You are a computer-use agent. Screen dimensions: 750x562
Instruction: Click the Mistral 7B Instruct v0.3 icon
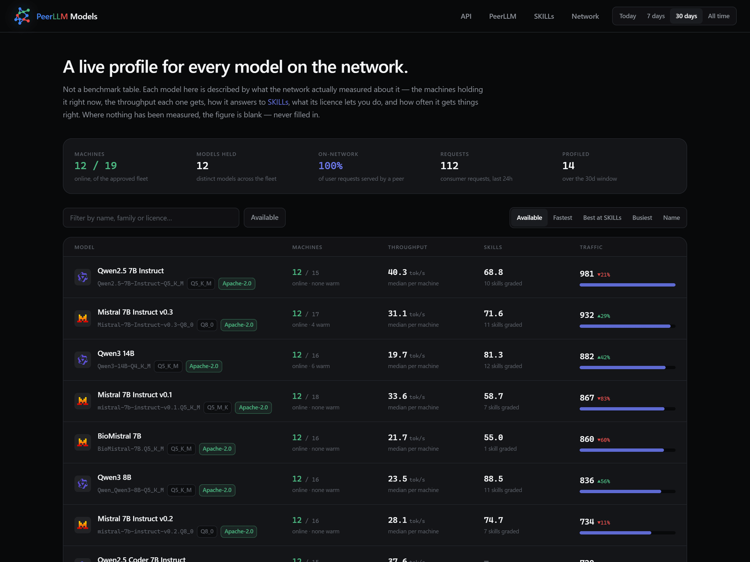(82, 318)
